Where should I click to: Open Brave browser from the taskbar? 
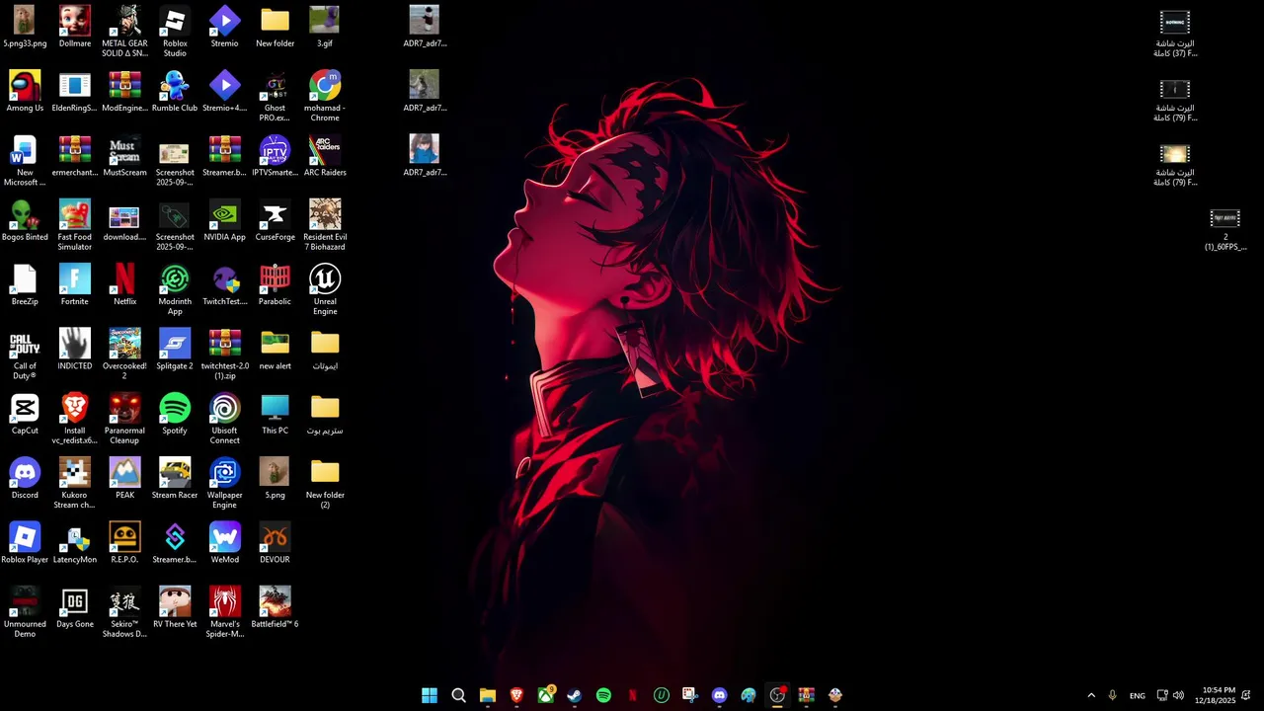pyautogui.click(x=516, y=695)
